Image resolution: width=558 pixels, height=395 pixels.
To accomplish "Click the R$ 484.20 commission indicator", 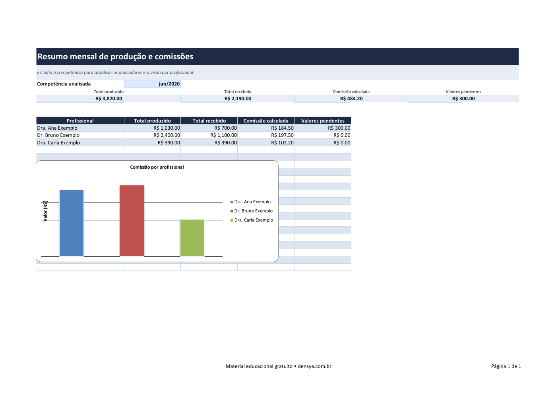I will 351,99.
